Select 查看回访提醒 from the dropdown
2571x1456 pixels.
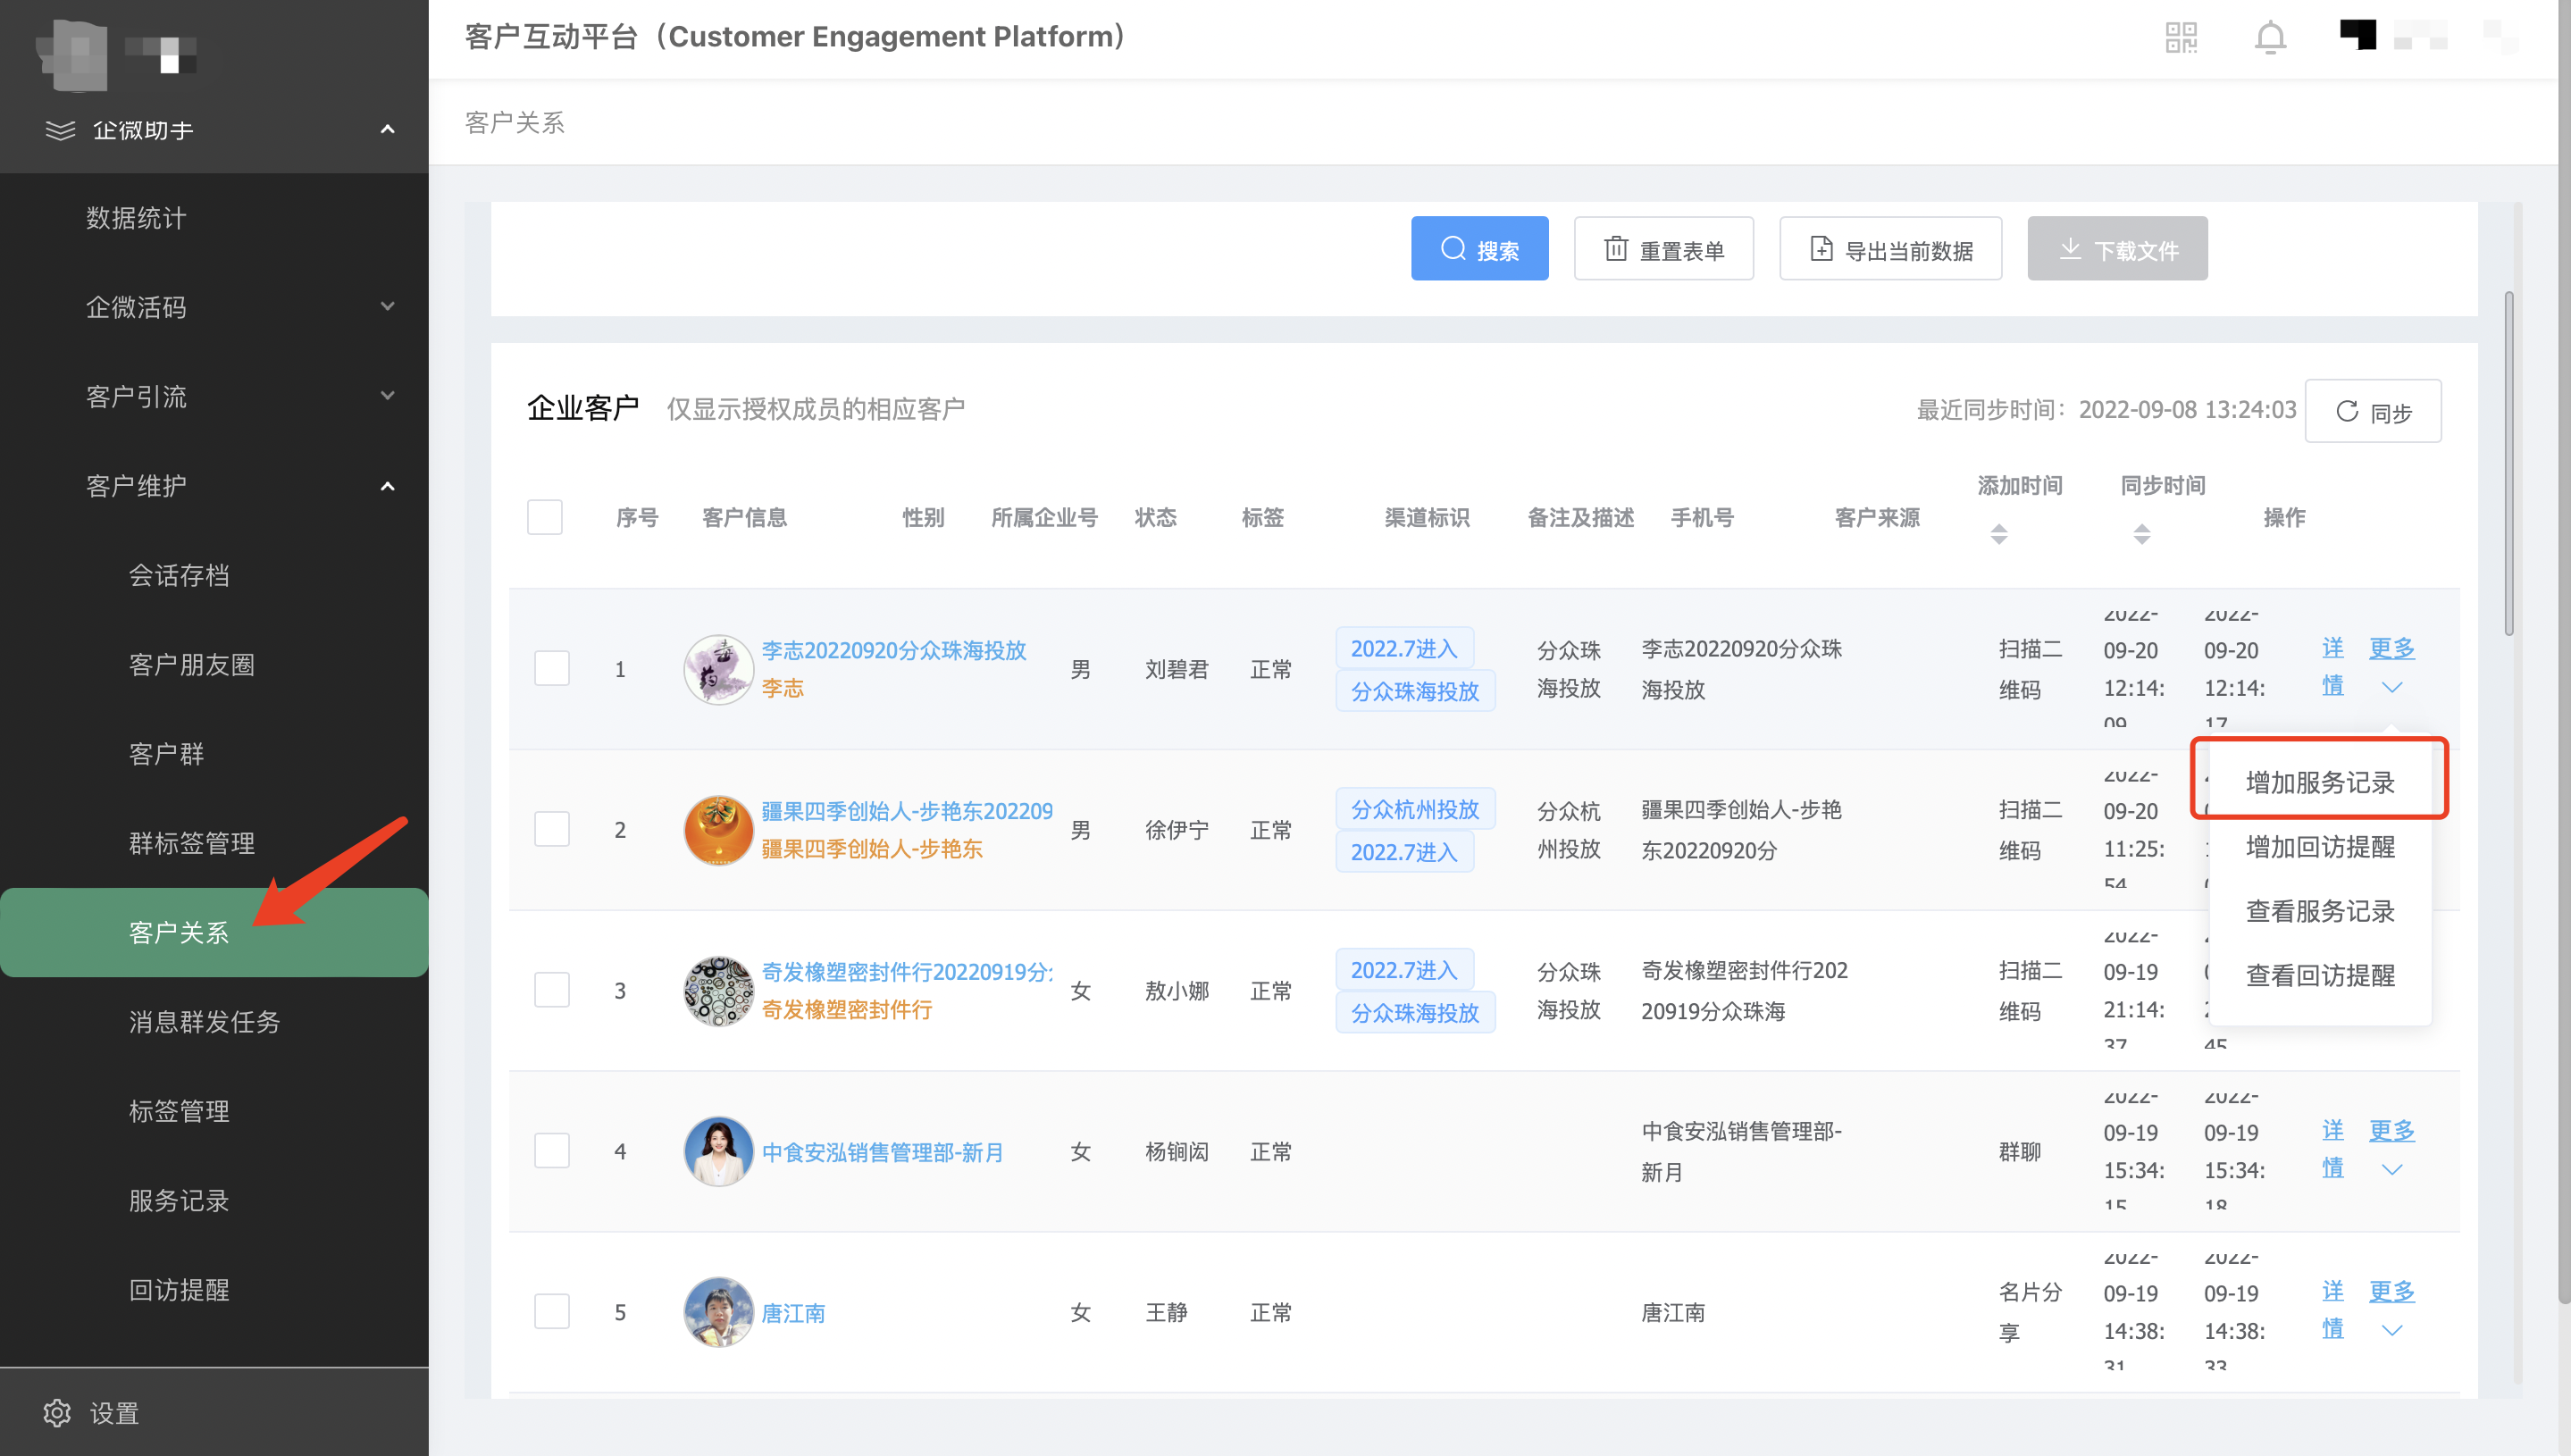click(x=2320, y=975)
